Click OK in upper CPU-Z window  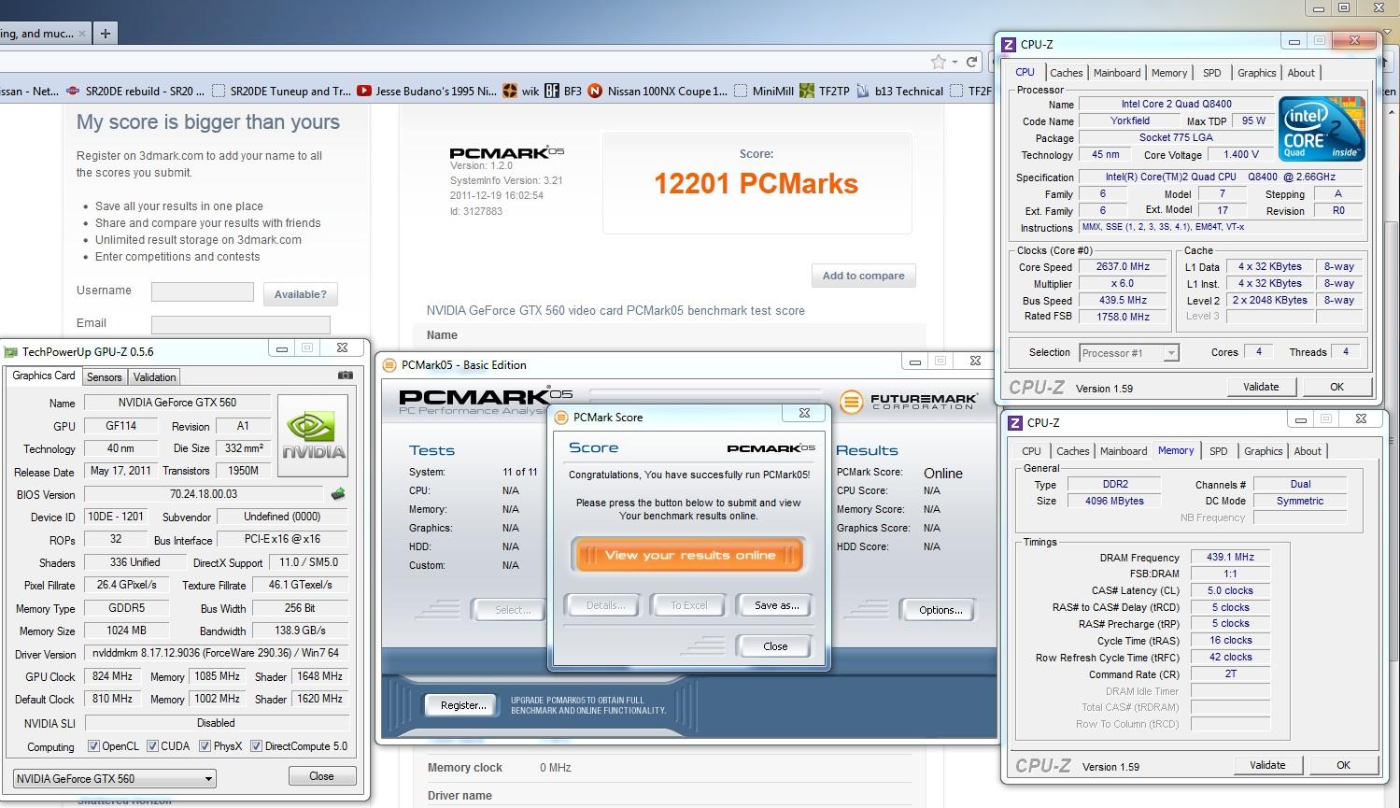coord(1336,387)
